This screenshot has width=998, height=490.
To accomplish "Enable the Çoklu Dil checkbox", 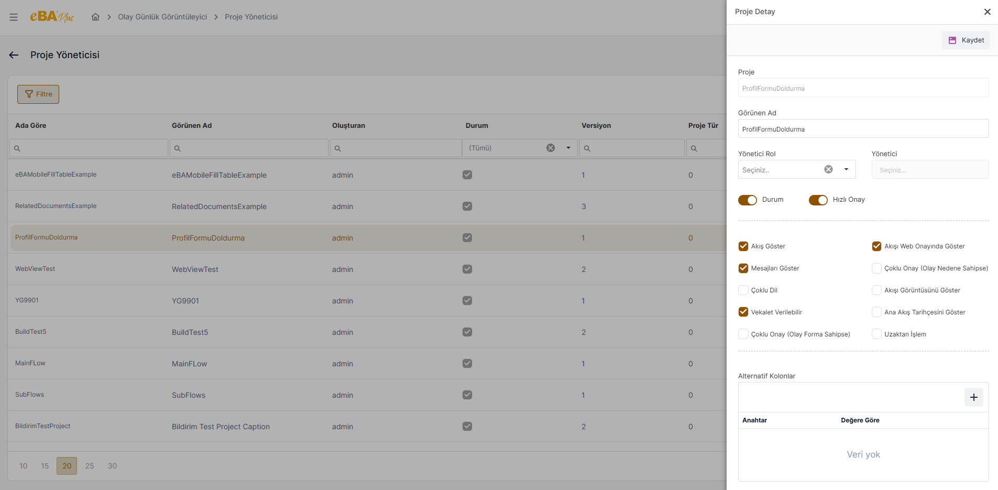I will pyautogui.click(x=743, y=290).
